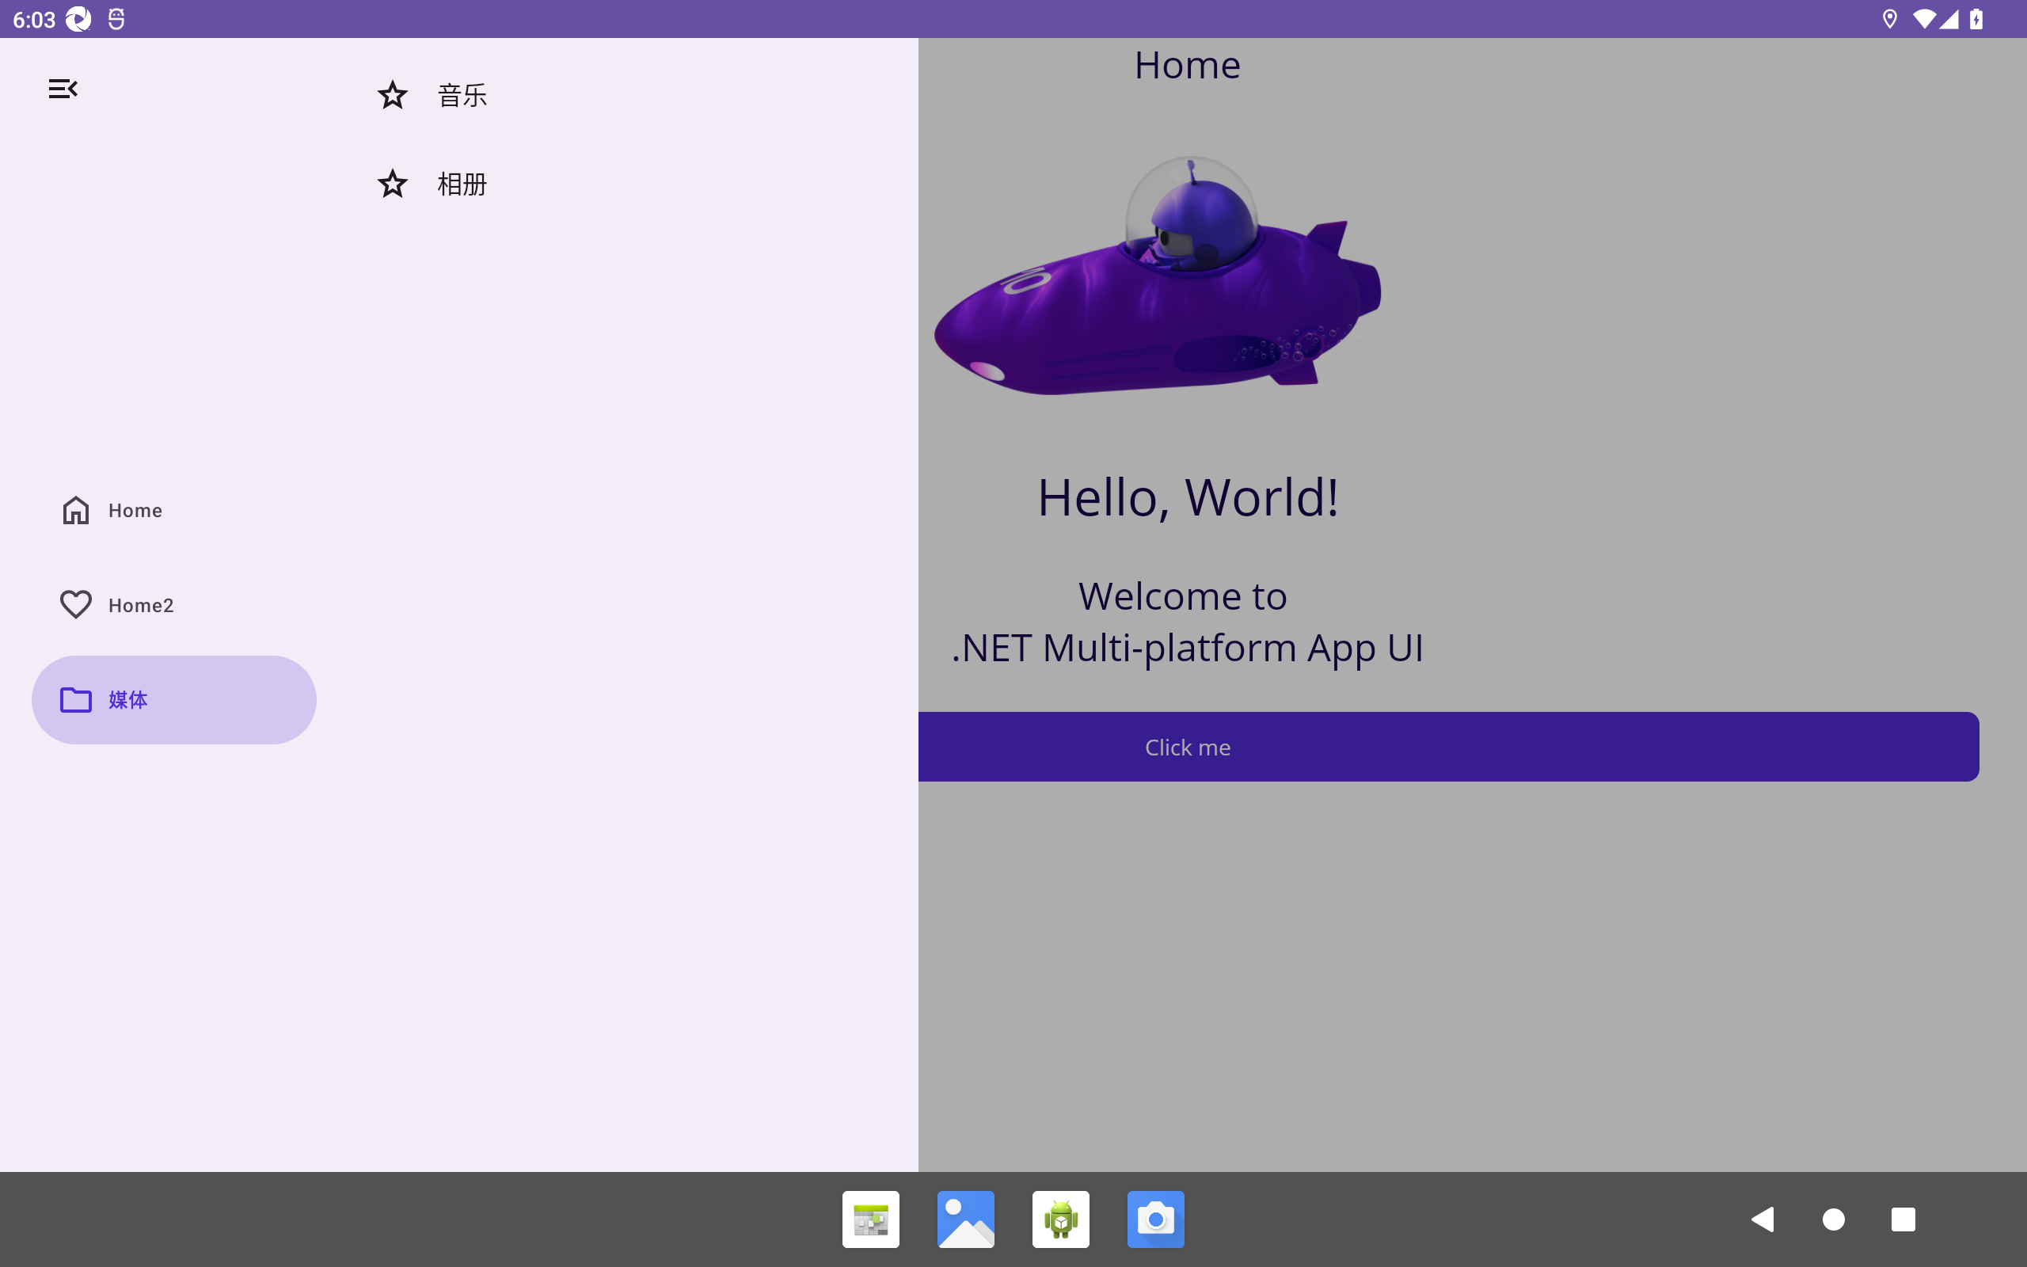Select the Home navigation item

(x=174, y=509)
